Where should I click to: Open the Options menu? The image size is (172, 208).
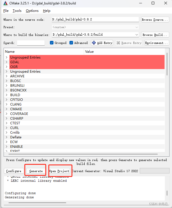32,11
